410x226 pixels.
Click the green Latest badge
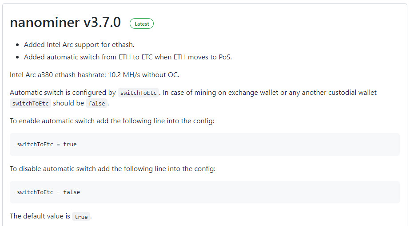pyautogui.click(x=142, y=24)
